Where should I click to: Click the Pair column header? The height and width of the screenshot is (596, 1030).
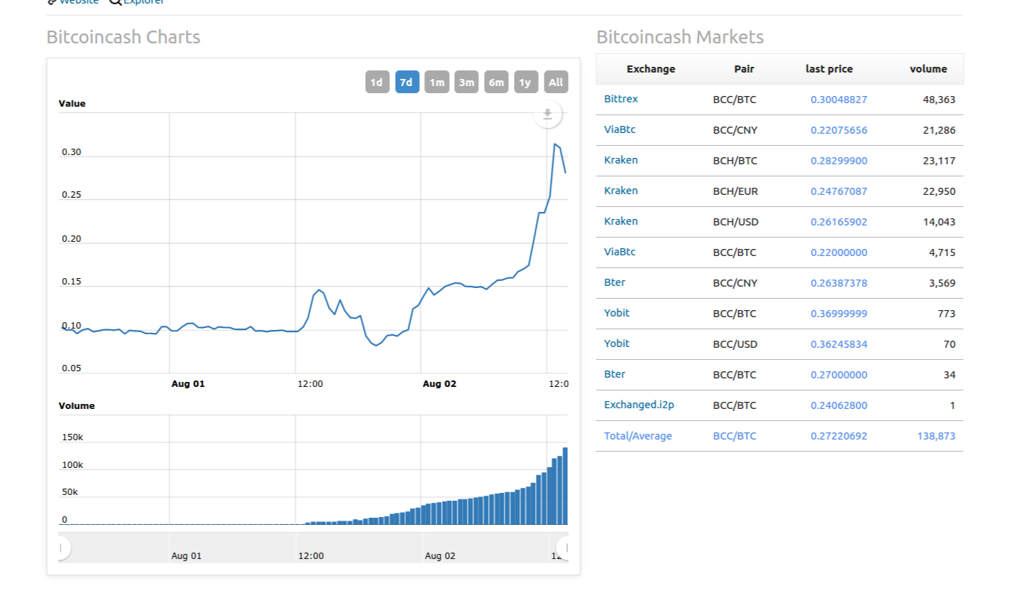tap(744, 69)
